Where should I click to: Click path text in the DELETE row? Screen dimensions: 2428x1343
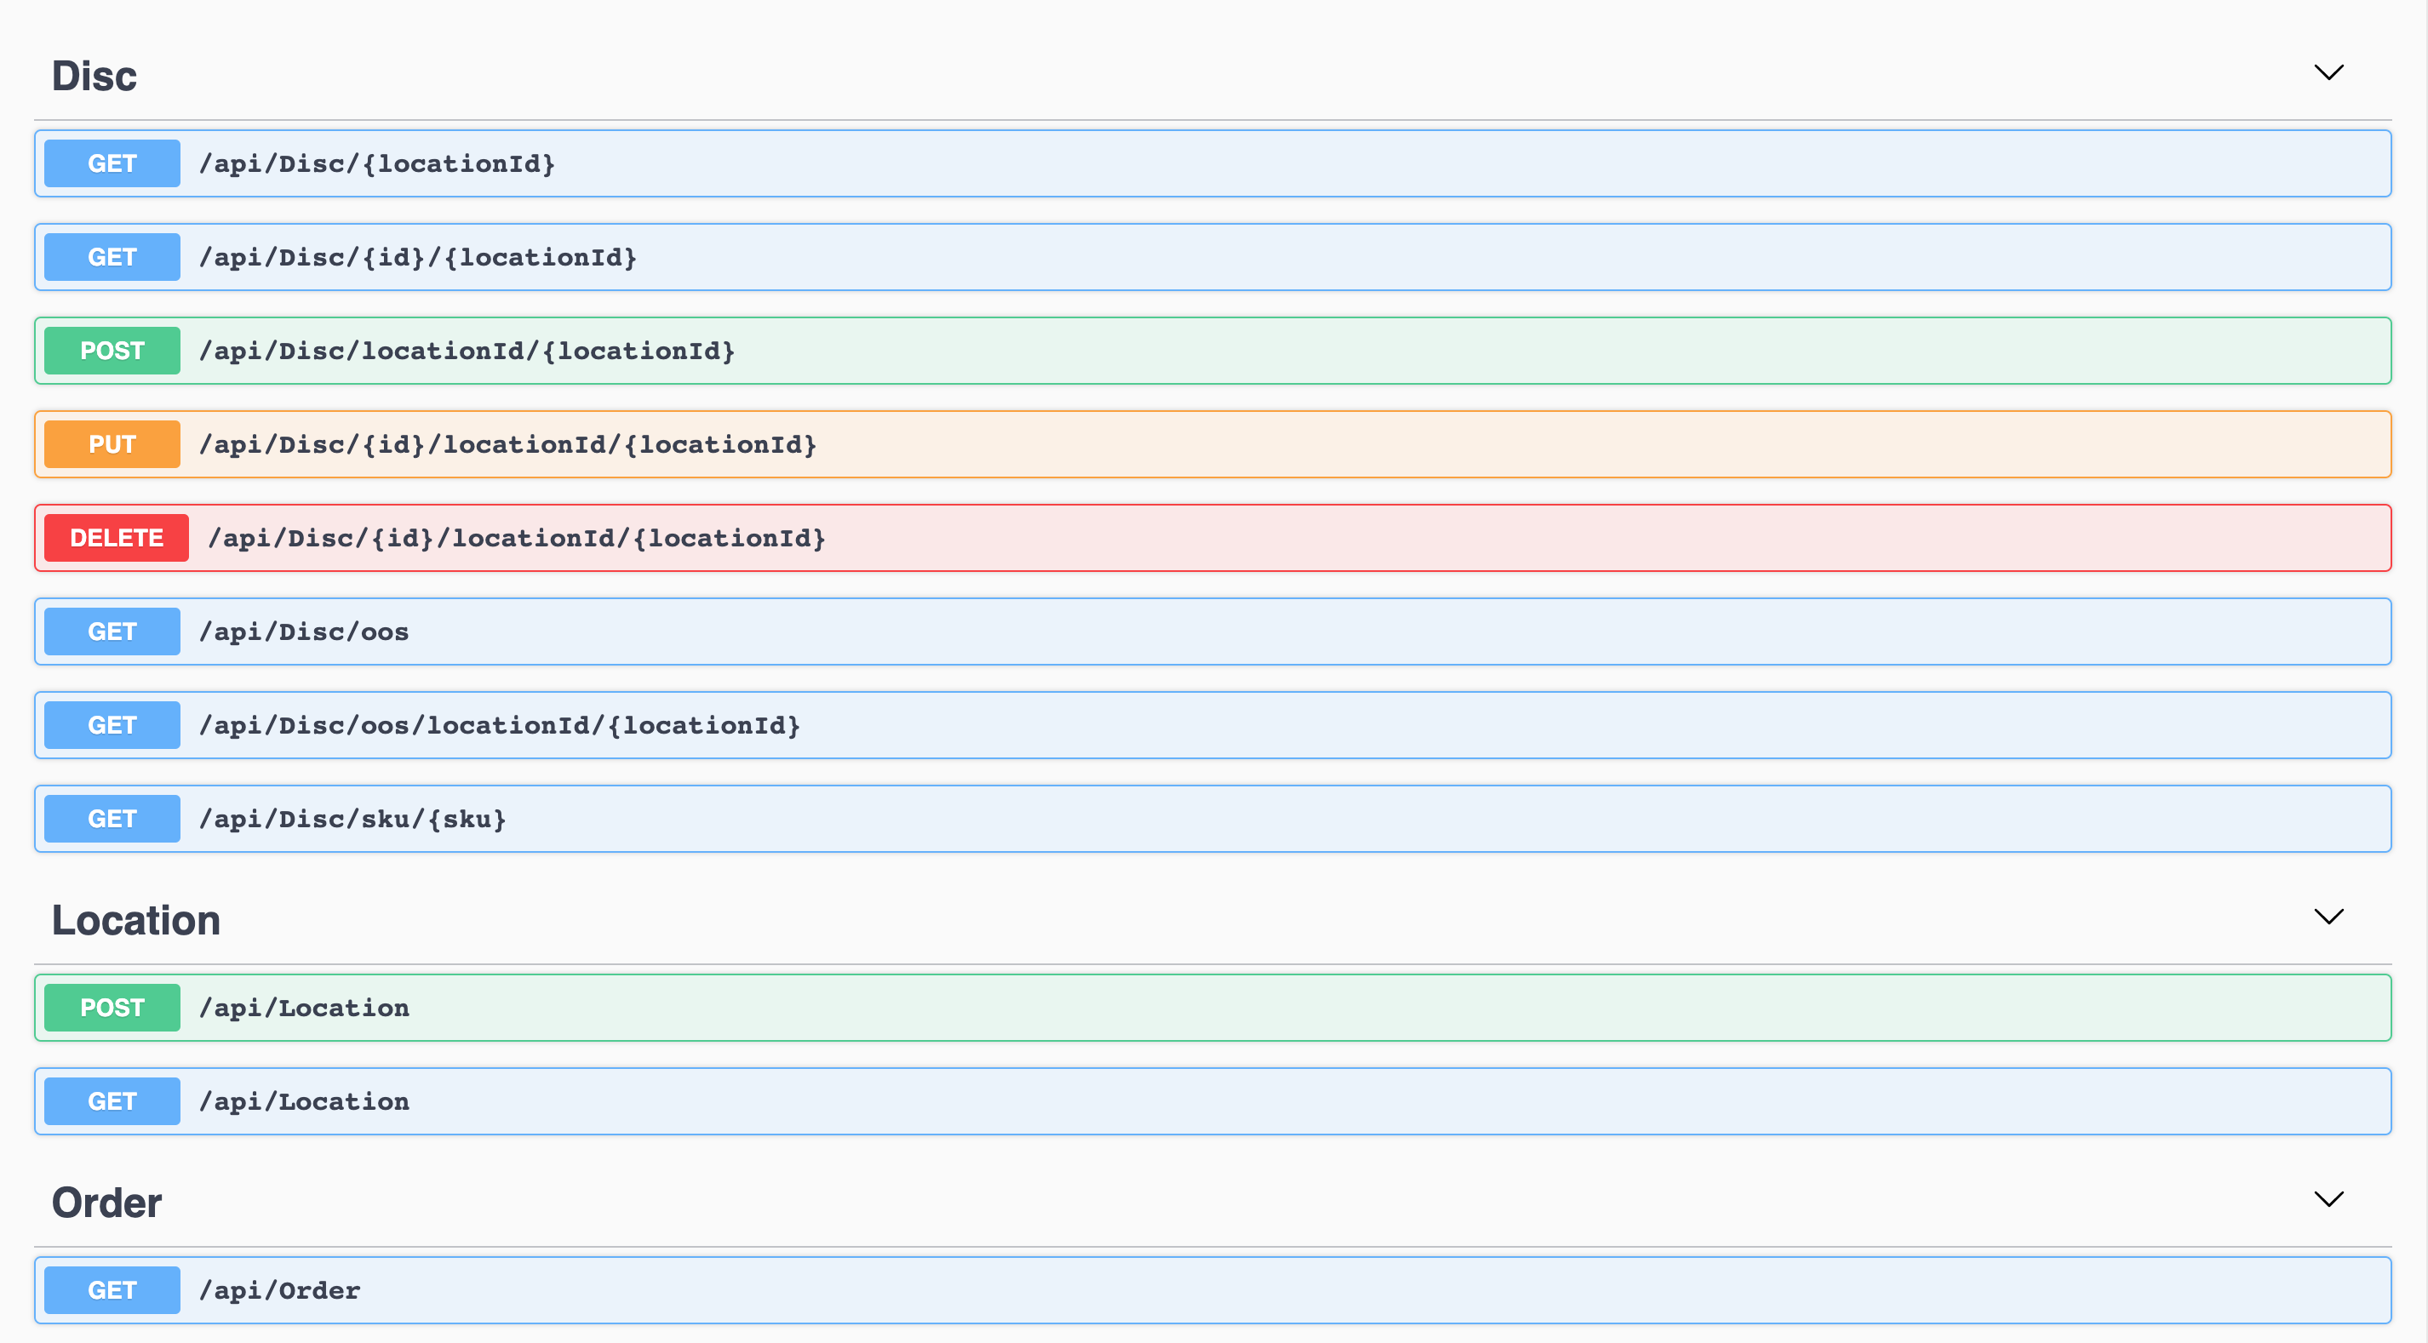tap(517, 537)
